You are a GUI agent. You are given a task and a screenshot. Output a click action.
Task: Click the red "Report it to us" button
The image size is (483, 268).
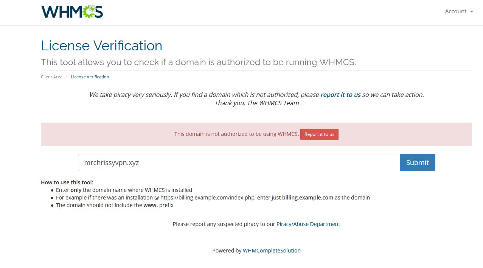(x=319, y=134)
